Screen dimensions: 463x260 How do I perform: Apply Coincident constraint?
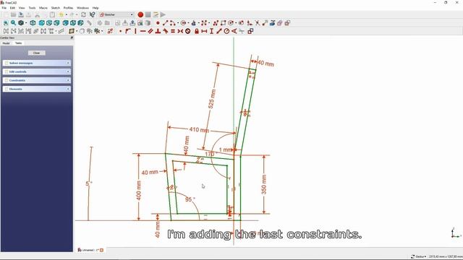[x=121, y=31]
